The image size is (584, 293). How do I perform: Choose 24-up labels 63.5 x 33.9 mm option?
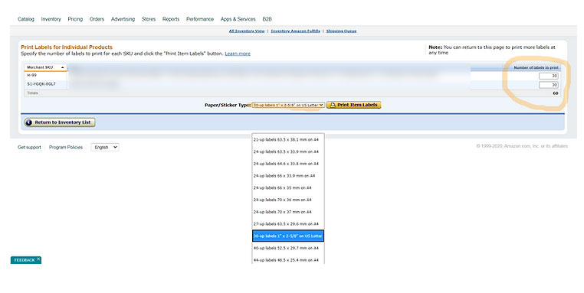point(288,151)
